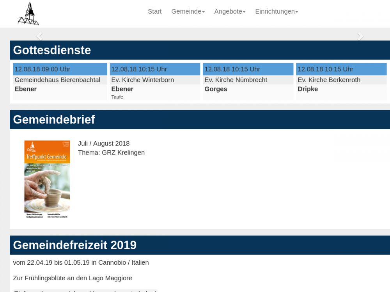Click Gemeindehaus Bierenbachtal service location

(x=57, y=80)
